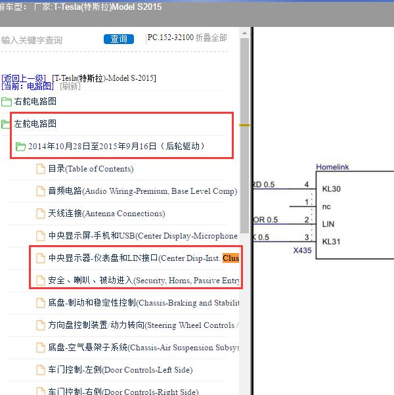This screenshot has height=395, width=394.
Task: Open 音频电路(Audio Wiring-Premium) diagram
Action: tap(142, 191)
